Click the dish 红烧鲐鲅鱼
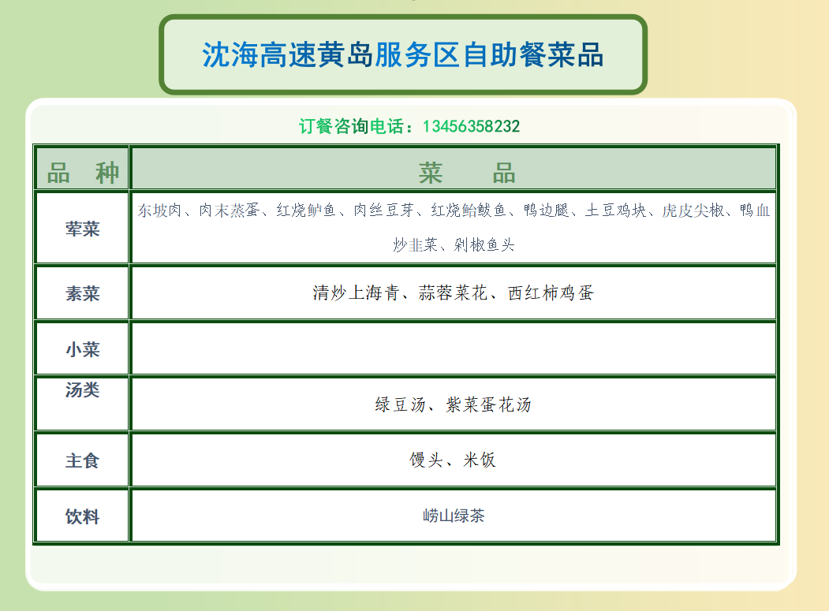 coord(469,210)
